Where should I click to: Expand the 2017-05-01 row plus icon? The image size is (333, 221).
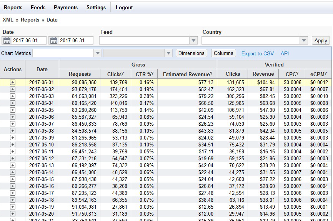13,82
